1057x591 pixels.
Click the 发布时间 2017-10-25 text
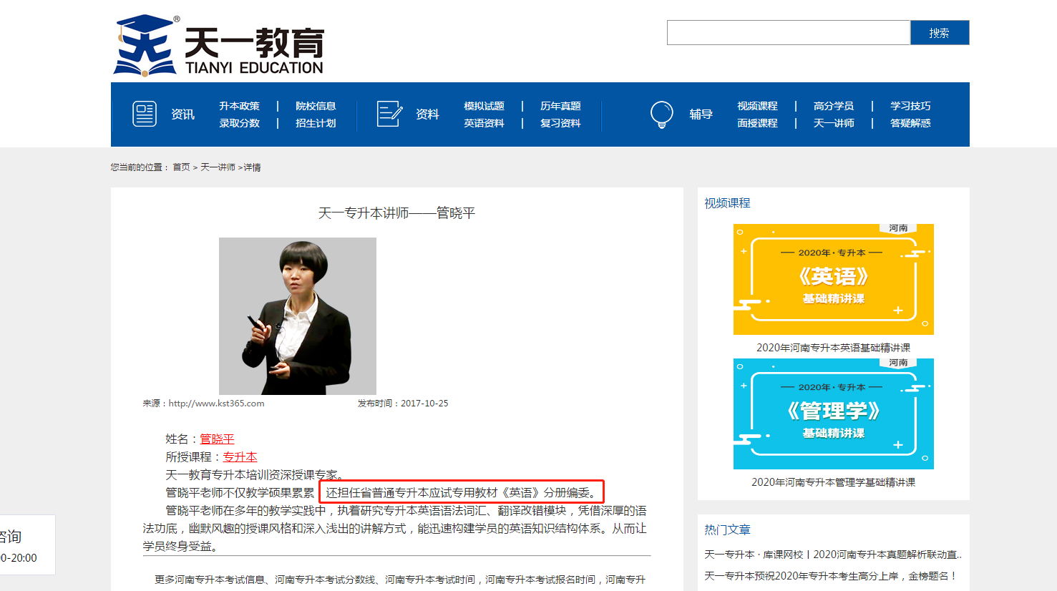pos(403,404)
